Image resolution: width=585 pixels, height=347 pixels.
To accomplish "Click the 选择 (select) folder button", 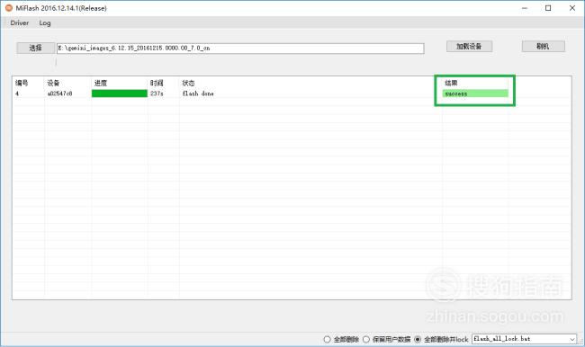I will (x=35, y=48).
